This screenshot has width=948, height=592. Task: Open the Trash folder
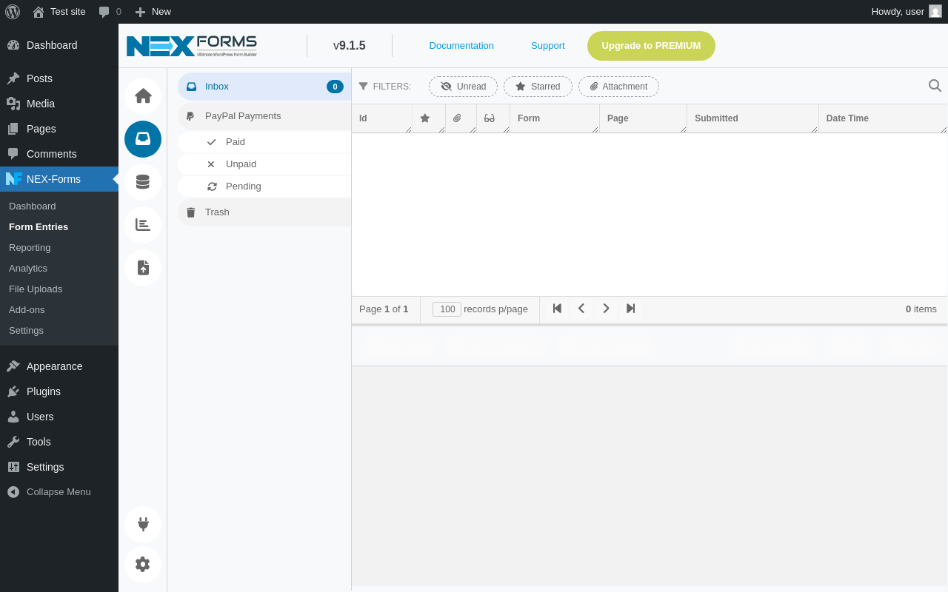[264, 212]
